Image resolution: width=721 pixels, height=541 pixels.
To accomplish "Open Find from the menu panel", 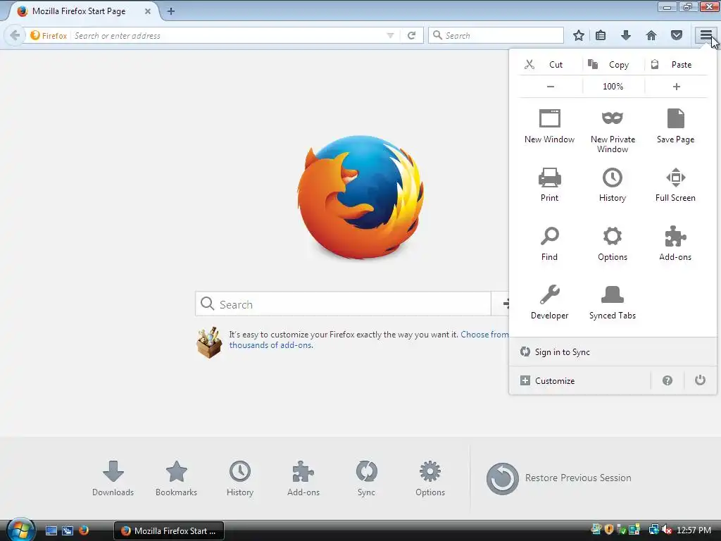I will click(549, 244).
